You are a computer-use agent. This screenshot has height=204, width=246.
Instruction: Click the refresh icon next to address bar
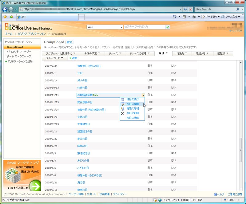pos(185,9)
